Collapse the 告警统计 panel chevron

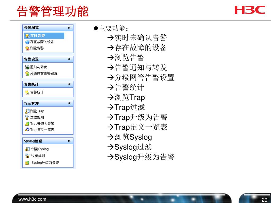coord(69,84)
